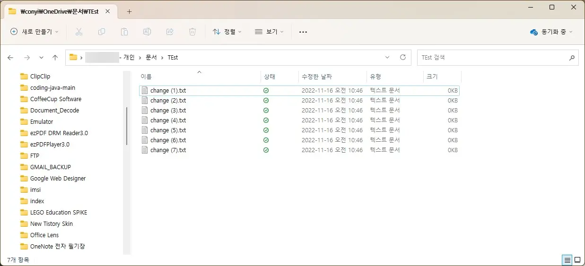585x266 pixels.
Task: Switch to details view icon in status bar
Action: [x=567, y=260]
